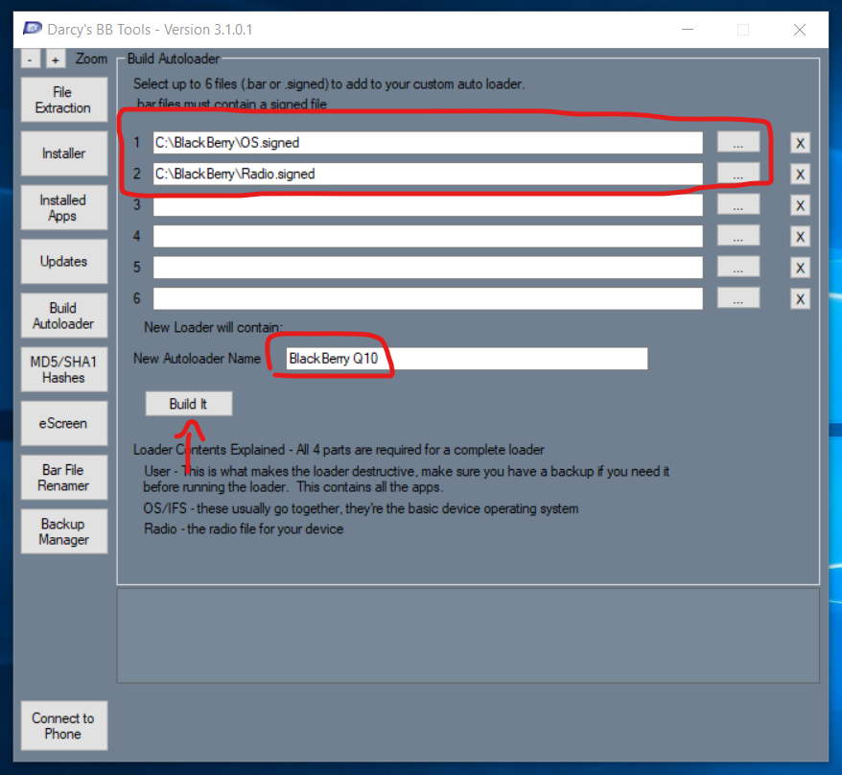842x775 pixels.
Task: Click the zoom out minus button
Action: pos(30,59)
